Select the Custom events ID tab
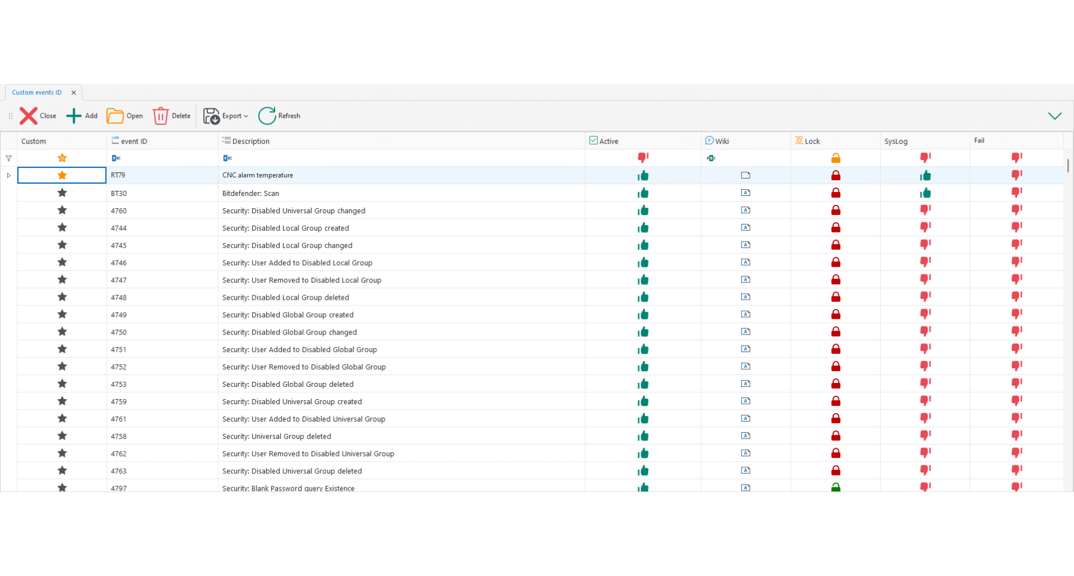The width and height of the screenshot is (1074, 576). coord(37,93)
